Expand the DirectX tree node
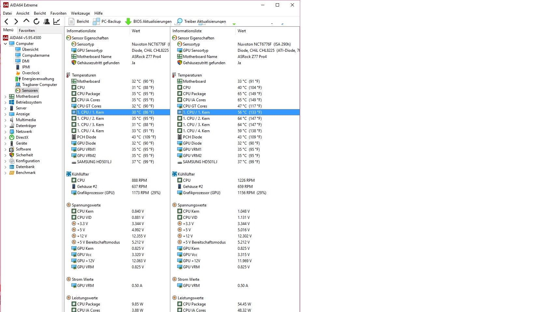The image size is (533, 312). point(5,137)
